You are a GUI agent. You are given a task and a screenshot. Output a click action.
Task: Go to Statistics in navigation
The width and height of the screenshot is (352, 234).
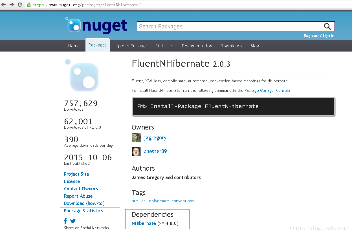(x=164, y=46)
